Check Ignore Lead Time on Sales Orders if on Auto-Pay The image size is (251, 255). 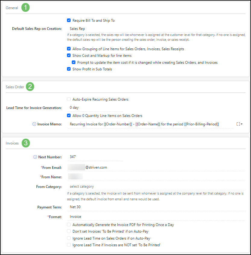click(x=69, y=238)
